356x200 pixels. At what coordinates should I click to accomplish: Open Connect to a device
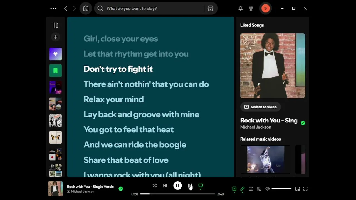[x=259, y=189]
